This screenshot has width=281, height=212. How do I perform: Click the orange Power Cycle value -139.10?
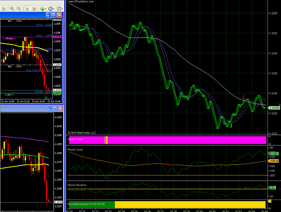tap(273, 161)
